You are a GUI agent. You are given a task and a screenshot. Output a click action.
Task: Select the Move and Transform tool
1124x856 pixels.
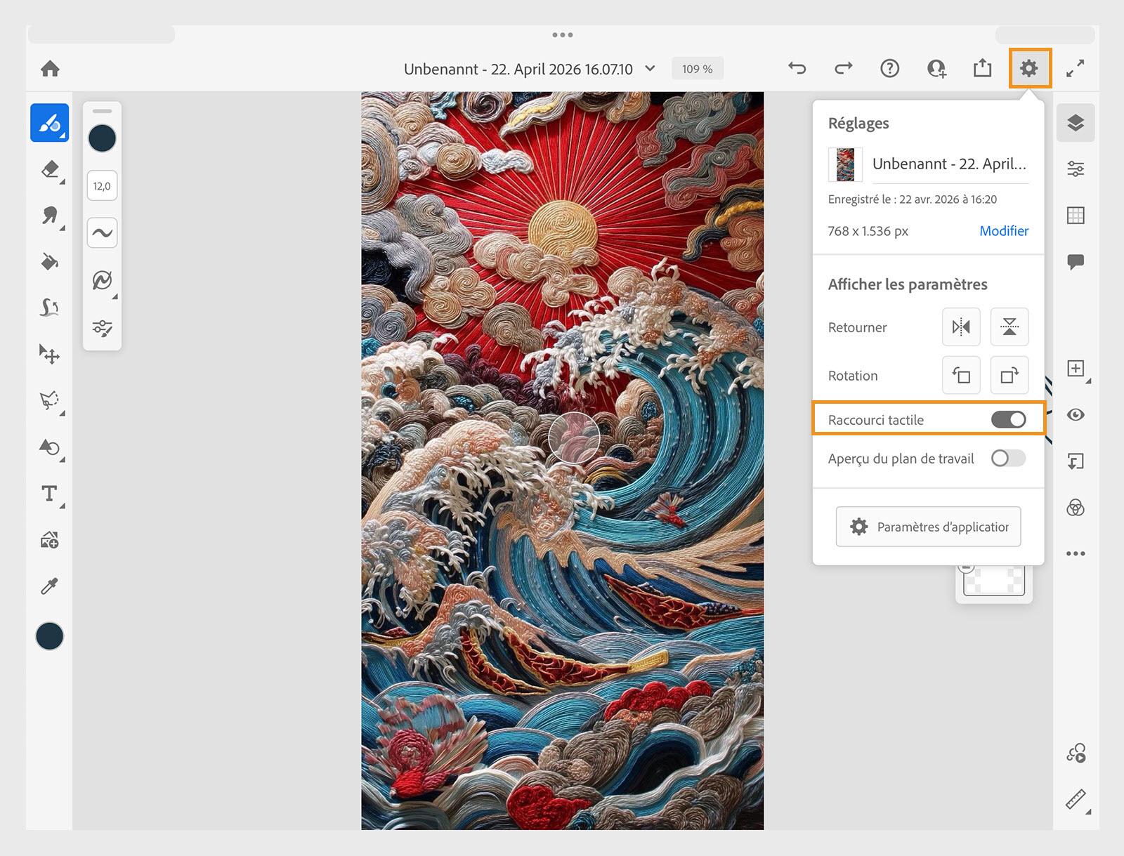point(50,354)
